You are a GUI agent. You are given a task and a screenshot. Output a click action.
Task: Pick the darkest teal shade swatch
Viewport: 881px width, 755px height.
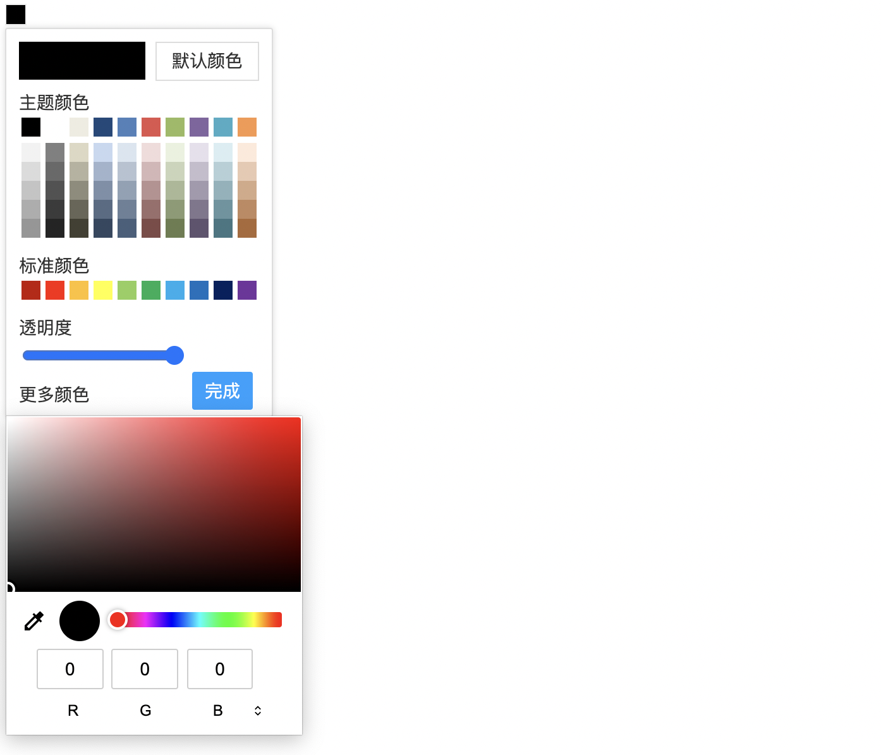coord(223,228)
